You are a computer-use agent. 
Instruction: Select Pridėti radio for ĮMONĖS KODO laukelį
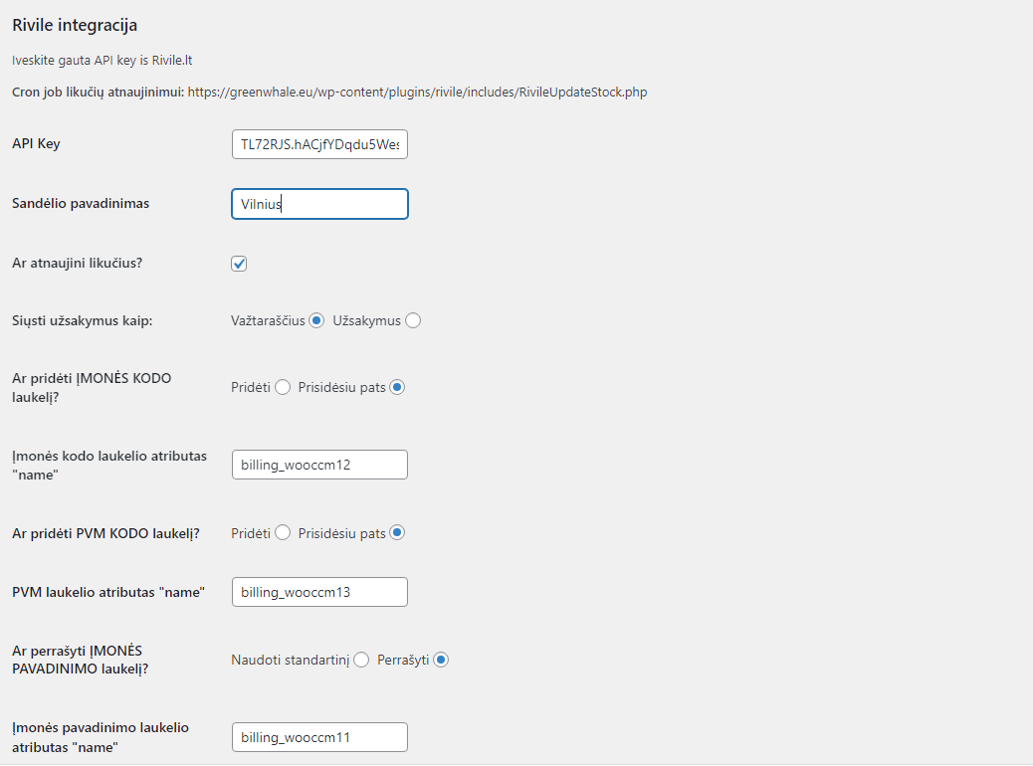283,387
